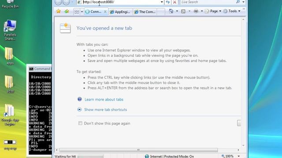Viewport: 282px width, 158px height.
Task: Click the 100% zoom level button
Action: [227, 156]
